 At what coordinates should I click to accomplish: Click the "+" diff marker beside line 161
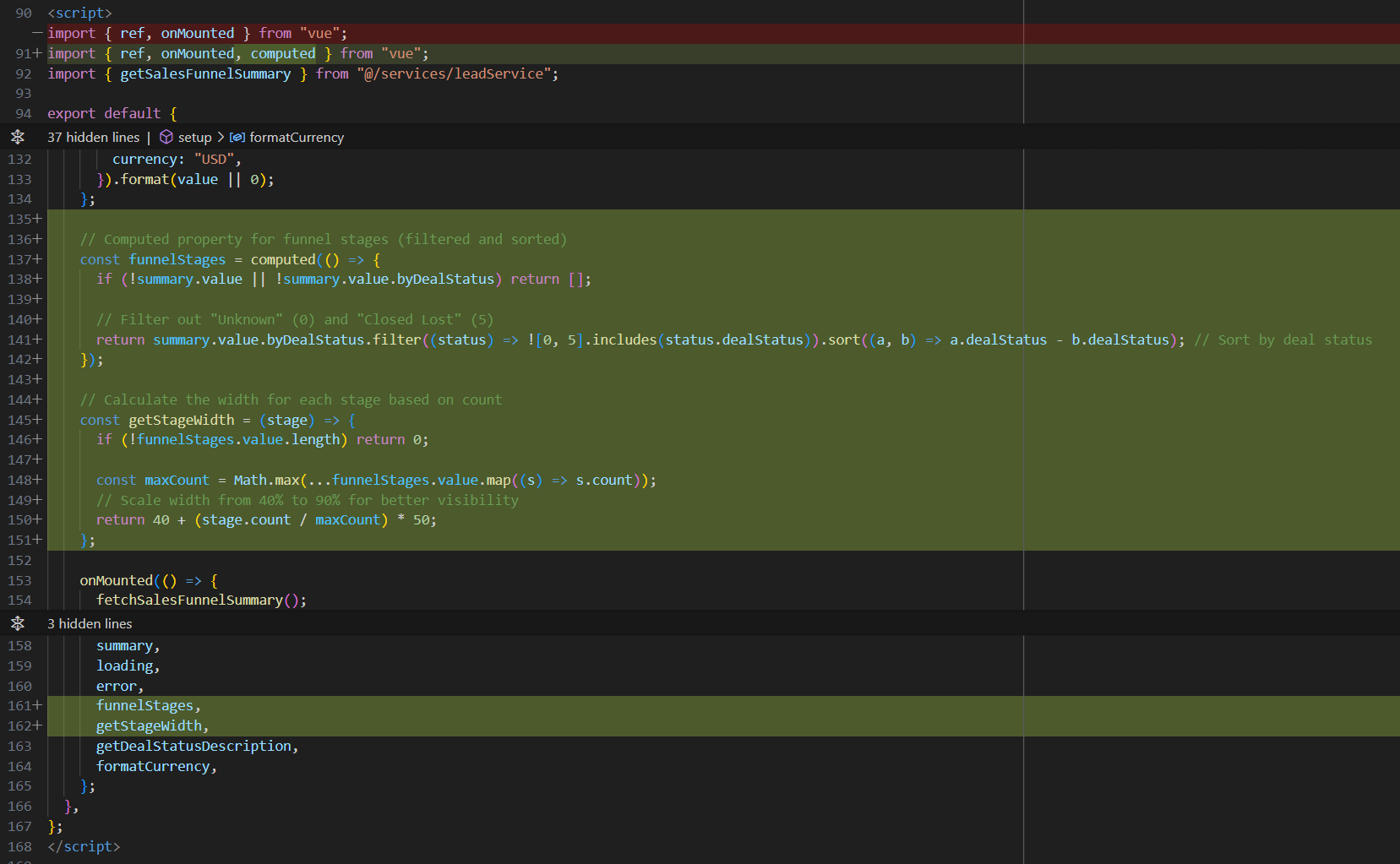(37, 705)
